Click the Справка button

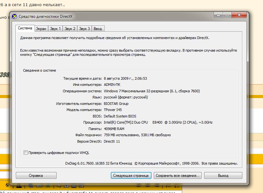click(36, 176)
